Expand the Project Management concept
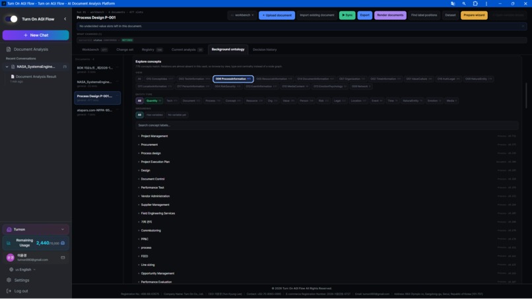 coord(139,136)
